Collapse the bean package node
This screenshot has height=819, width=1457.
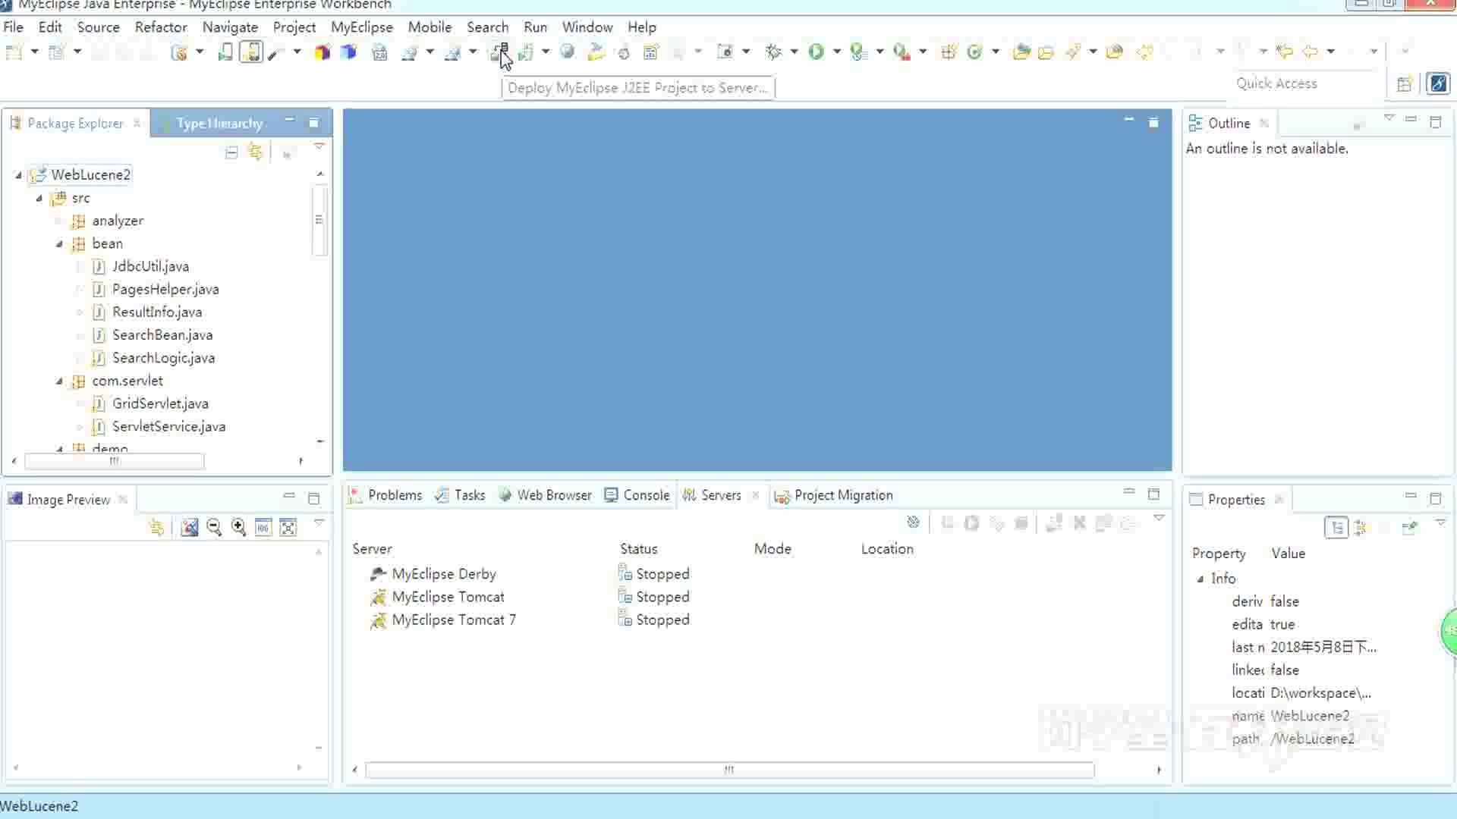pos(59,243)
